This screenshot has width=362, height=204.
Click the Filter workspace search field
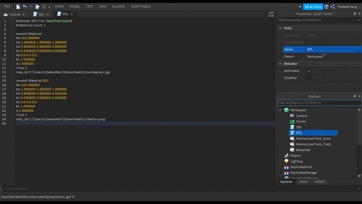pos(319,103)
